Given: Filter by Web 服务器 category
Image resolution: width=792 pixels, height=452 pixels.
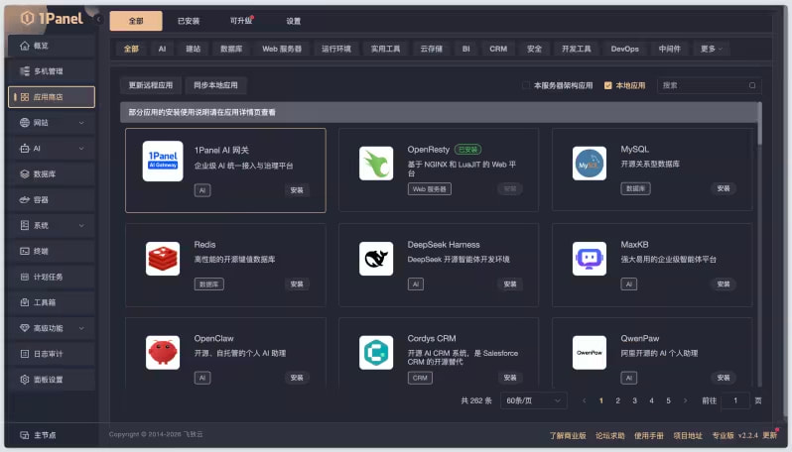Looking at the screenshot, I should click(x=282, y=49).
